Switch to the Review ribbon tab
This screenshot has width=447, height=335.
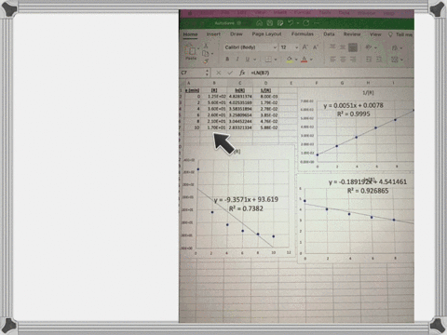click(x=352, y=34)
